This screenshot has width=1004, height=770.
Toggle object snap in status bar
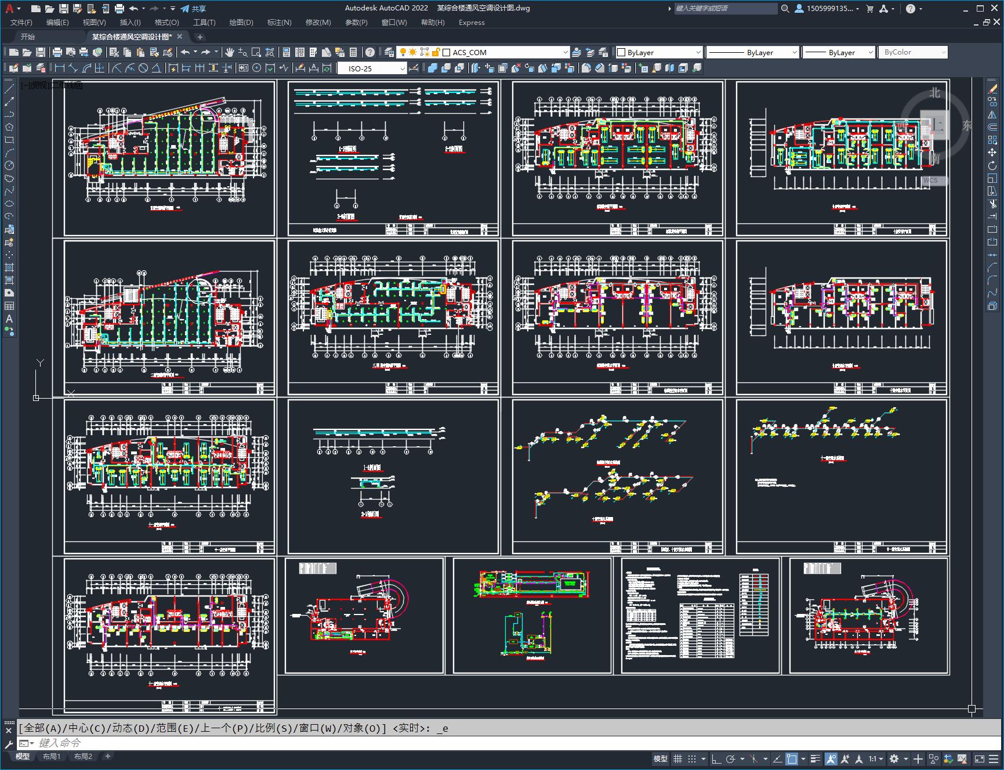click(792, 758)
